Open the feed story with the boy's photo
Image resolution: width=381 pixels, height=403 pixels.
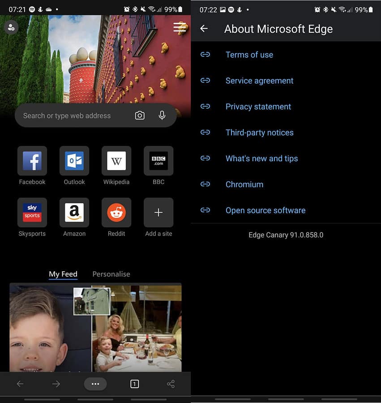pyautogui.click(x=95, y=327)
